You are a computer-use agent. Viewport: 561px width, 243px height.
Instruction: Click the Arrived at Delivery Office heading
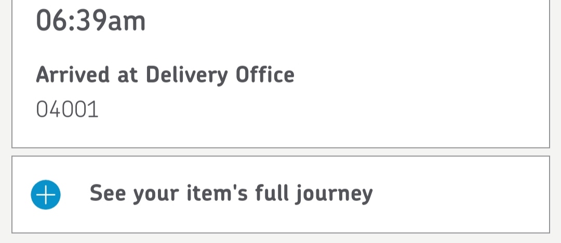click(165, 75)
